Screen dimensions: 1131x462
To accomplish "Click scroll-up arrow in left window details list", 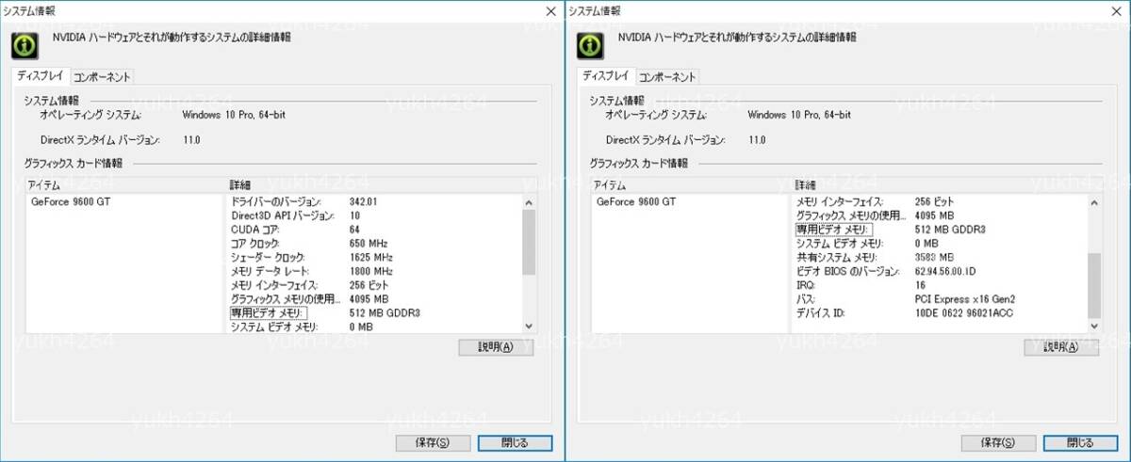I will click(528, 202).
